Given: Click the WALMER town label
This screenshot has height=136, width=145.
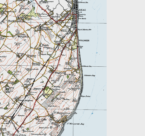Looking at the screenshot, I should click(84, 40).
